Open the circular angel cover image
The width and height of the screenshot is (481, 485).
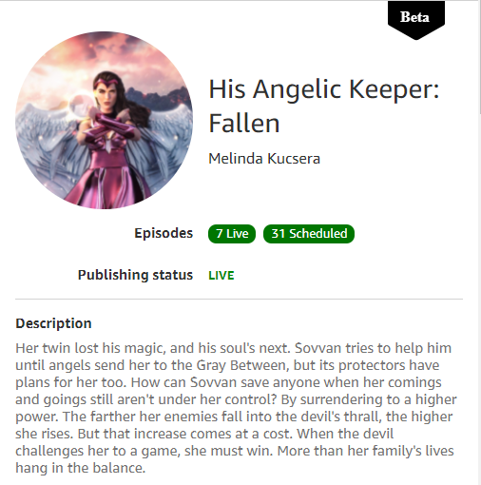pos(104,120)
